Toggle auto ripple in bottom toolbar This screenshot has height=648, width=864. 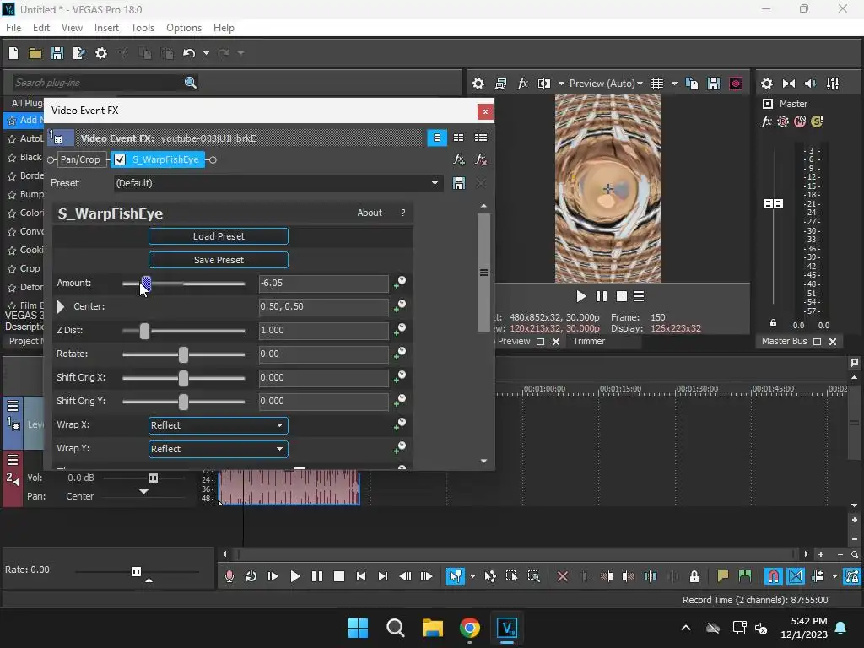click(x=818, y=576)
